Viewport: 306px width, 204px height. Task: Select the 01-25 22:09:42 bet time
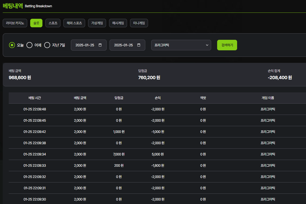35,132
